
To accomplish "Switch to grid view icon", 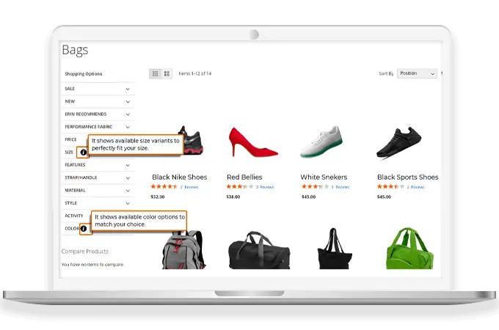I will tap(156, 74).
